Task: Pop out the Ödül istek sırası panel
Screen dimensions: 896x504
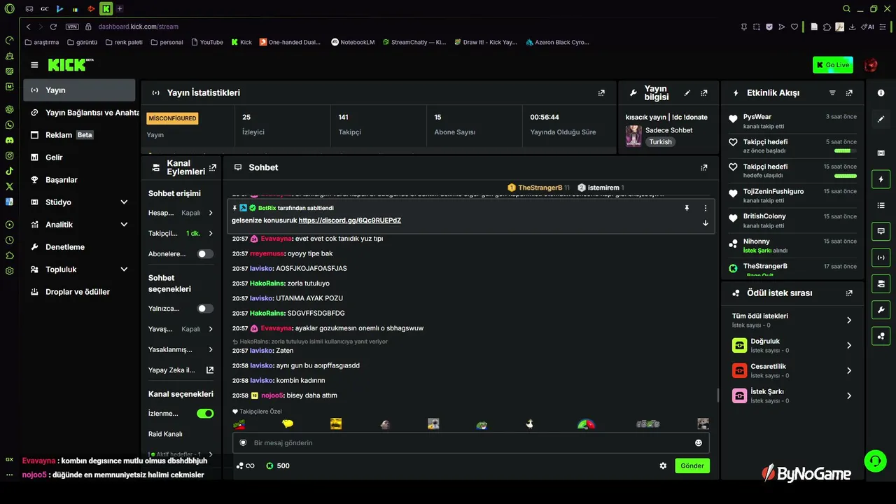Action: coord(849,293)
